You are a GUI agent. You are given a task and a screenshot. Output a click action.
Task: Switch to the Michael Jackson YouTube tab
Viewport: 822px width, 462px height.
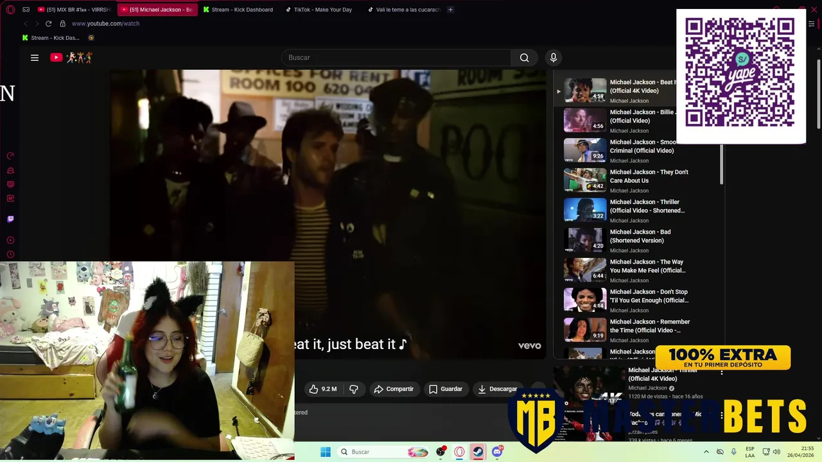pyautogui.click(x=157, y=10)
